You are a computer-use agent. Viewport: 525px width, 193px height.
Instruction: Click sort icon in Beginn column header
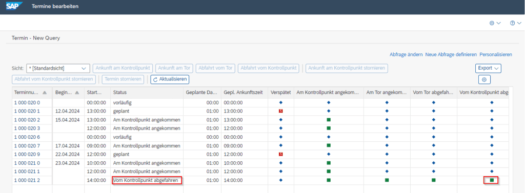coord(77,92)
